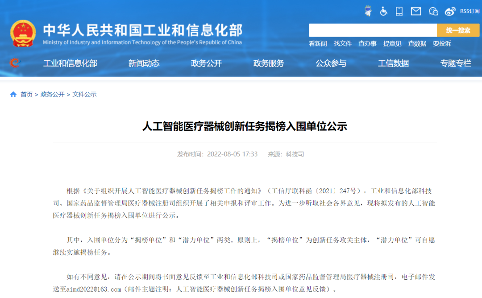Click 文件公示 in the breadcrumb trail
This screenshot has width=482, height=298.
click(x=84, y=94)
